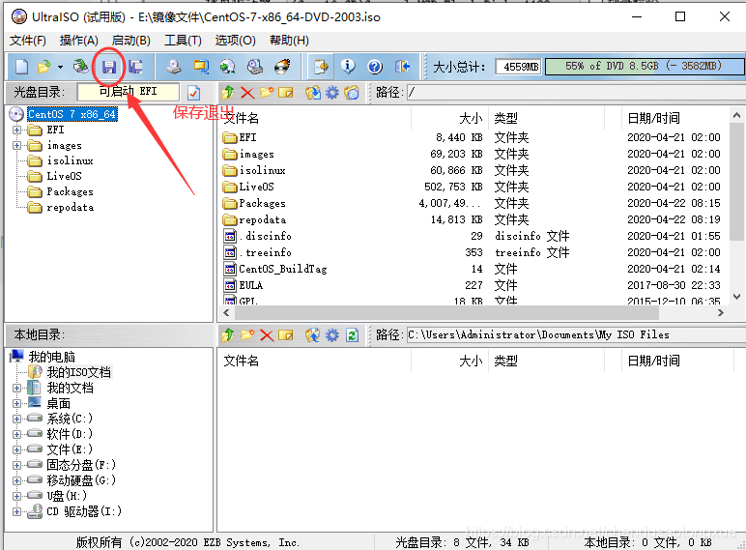
Task: Select CentOS_BuildTag file in list
Action: click(282, 270)
